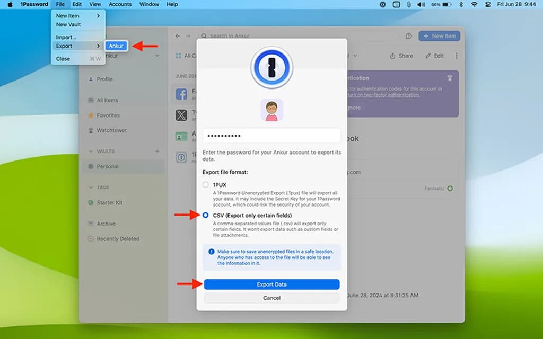The width and height of the screenshot is (543, 339).
Task: Click the Wi-Fi icon in the menu bar
Action: pos(473,4)
